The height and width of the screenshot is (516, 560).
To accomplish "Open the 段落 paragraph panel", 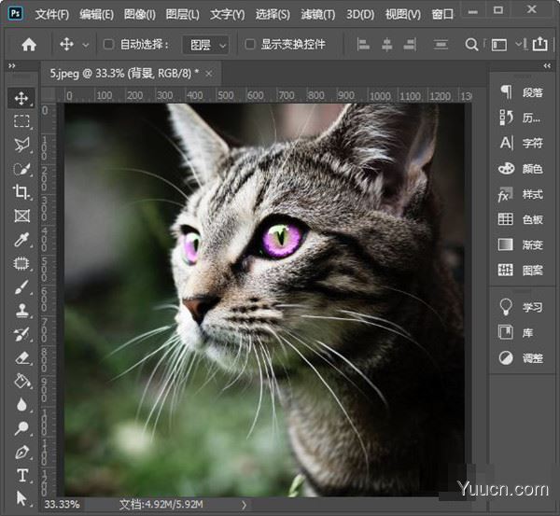I will pyautogui.click(x=522, y=92).
